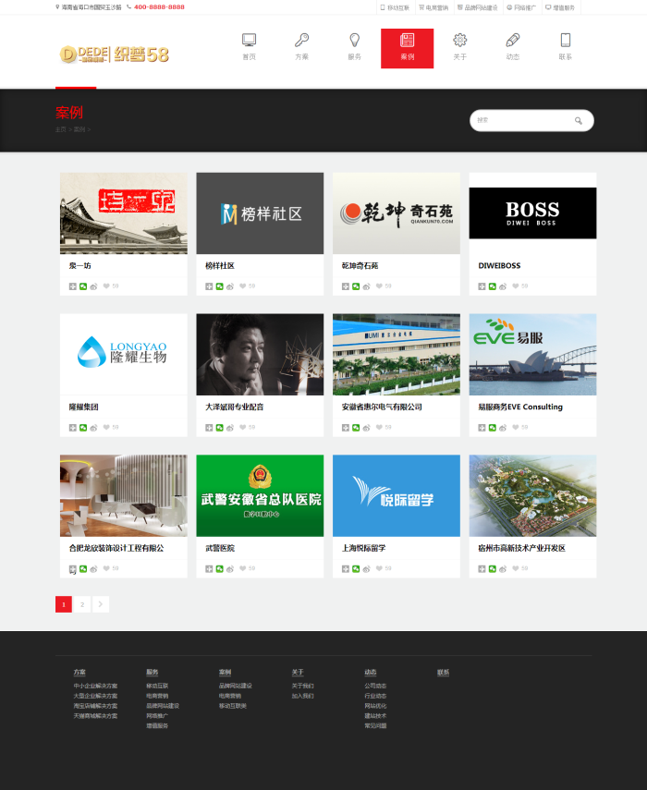Click the WeChat icon under 易服商务EVE Consulting
This screenshot has height=790, width=647.
pyautogui.click(x=493, y=427)
